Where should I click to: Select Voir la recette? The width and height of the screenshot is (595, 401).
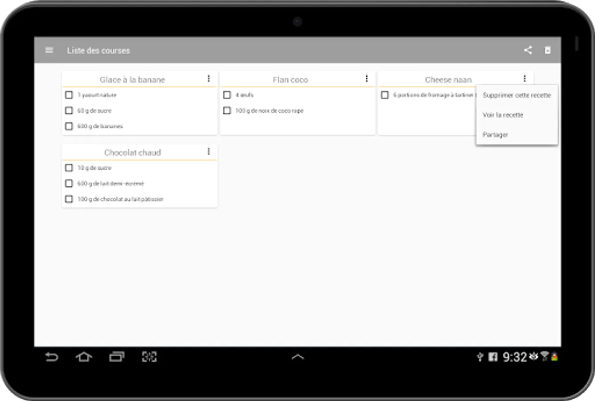click(517, 115)
